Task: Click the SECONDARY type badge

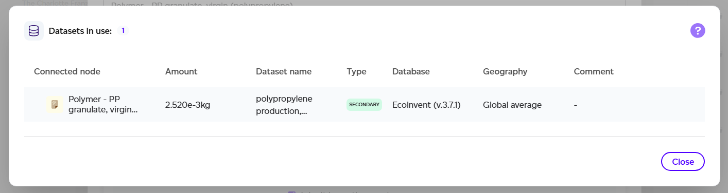Action: coord(364,105)
